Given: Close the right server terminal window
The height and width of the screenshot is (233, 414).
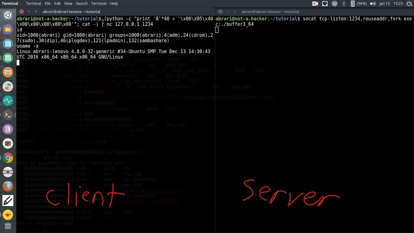Looking at the screenshot, I should tap(220, 12).
